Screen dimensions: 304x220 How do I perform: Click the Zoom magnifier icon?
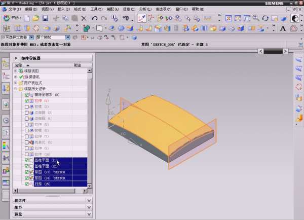[x=256, y=18]
